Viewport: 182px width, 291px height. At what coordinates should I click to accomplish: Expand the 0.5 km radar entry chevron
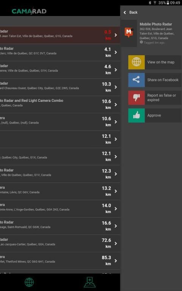[x=116, y=35]
